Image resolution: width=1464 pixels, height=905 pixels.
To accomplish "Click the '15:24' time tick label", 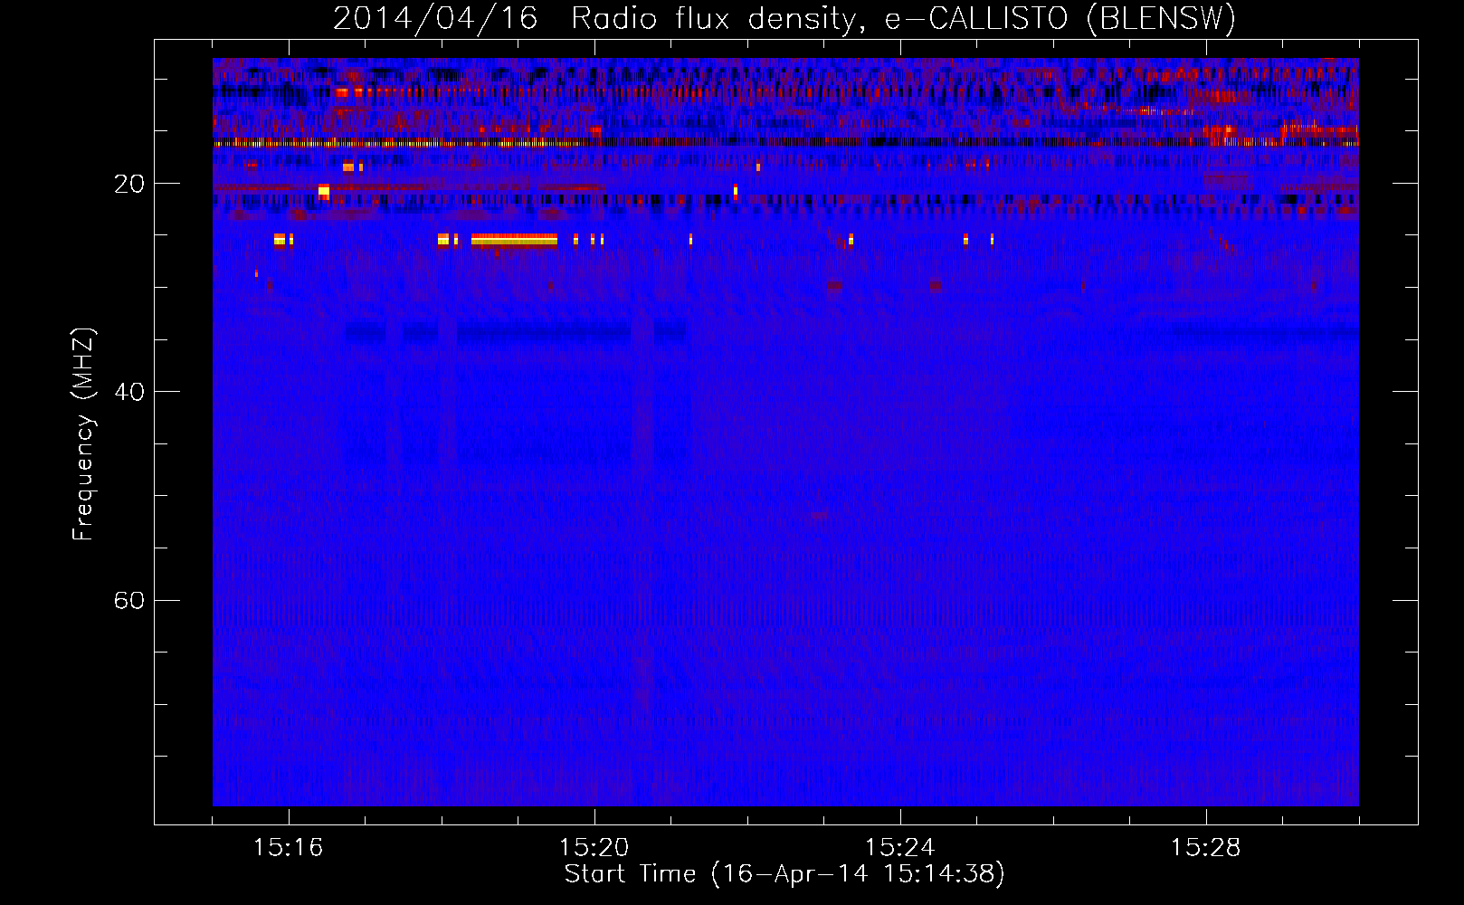I will pyautogui.click(x=899, y=848).
